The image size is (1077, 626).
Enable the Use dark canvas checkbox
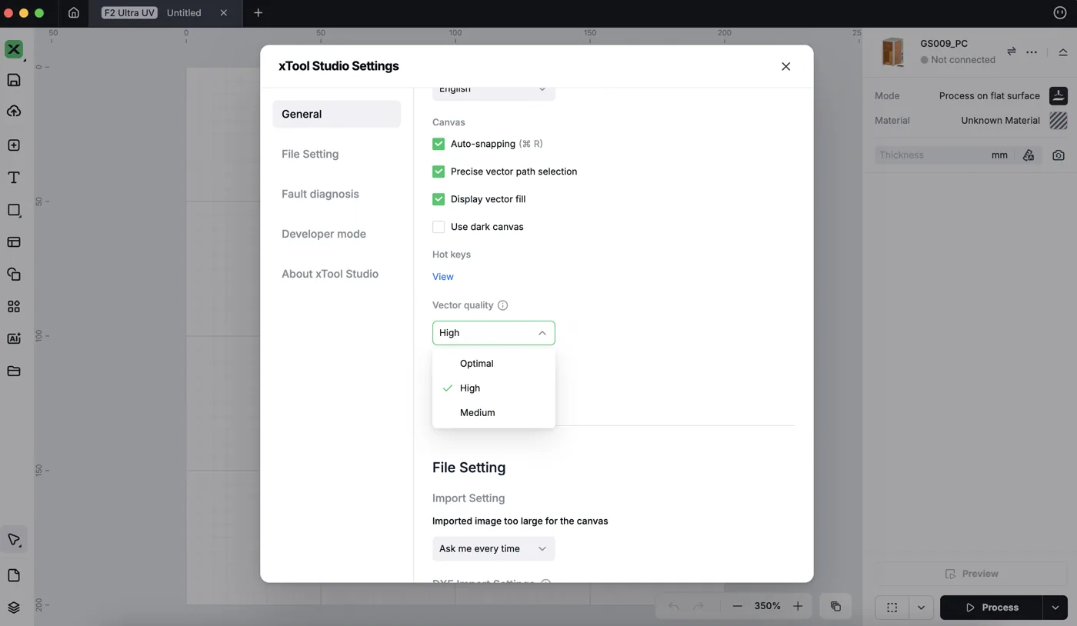point(438,227)
